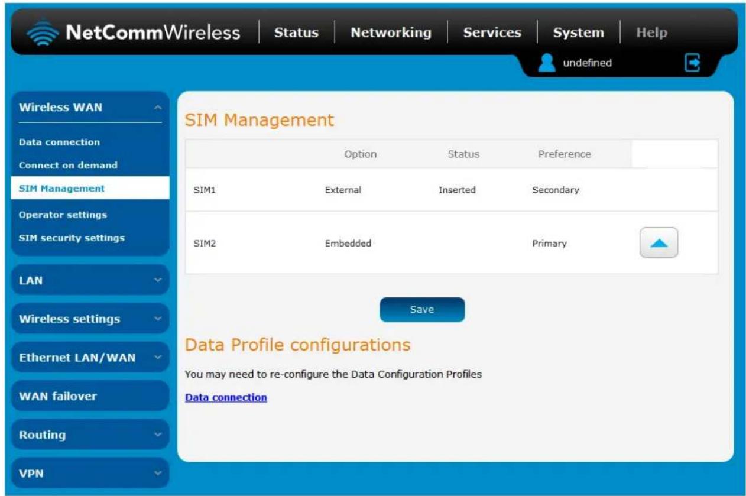Screen dimensions: 746x496
Task: Expand the VPN section
Action: point(90,474)
